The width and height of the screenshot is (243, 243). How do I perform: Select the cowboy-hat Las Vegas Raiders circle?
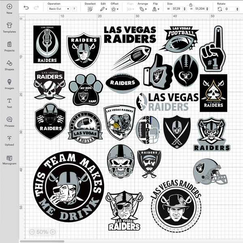point(176,206)
